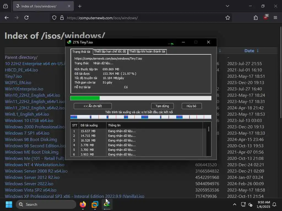Show hidden system tray icons
The image size is (282, 211).
(x=235, y=204)
